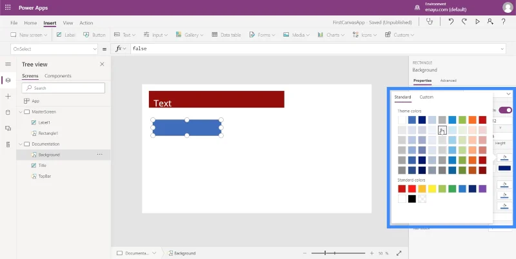Screen dimensions: 516x259
Task: Open the Charts dropdown
Action: pos(331,35)
